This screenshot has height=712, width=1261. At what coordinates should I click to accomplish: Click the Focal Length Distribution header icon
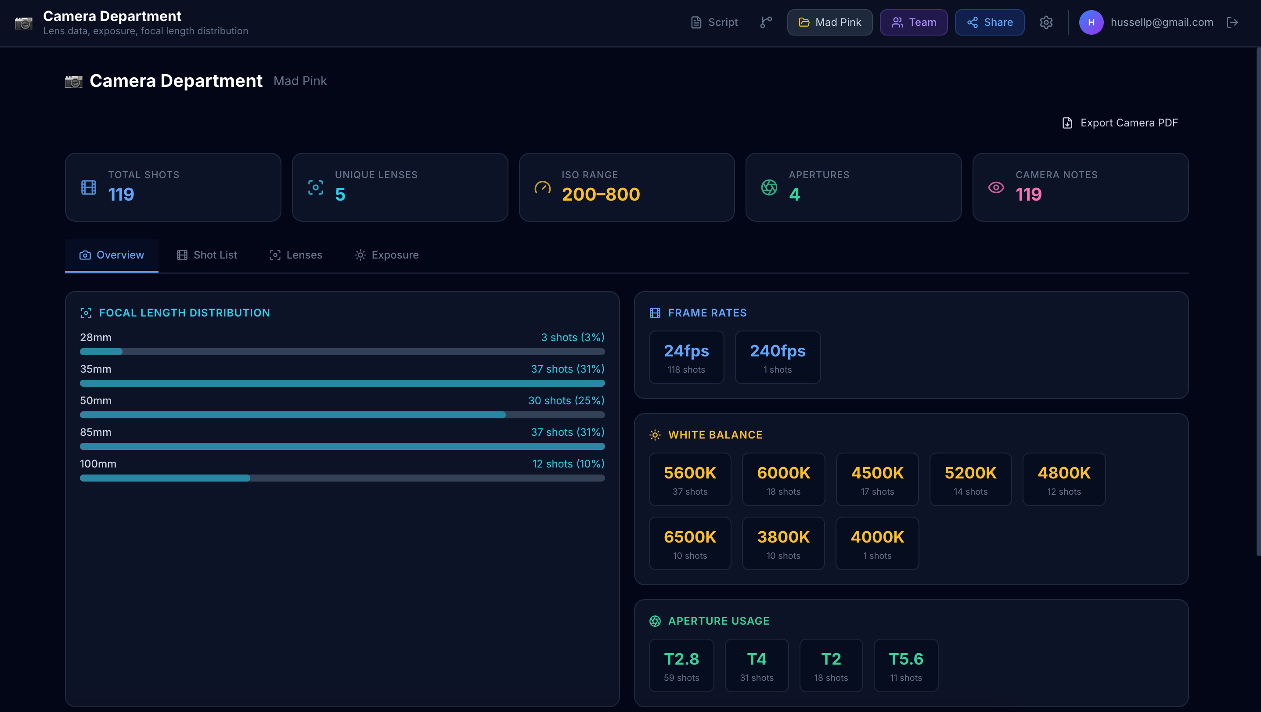click(86, 313)
